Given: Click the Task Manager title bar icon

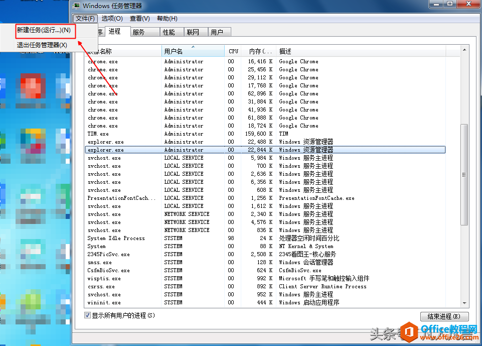Looking at the screenshot, I should (77, 6).
